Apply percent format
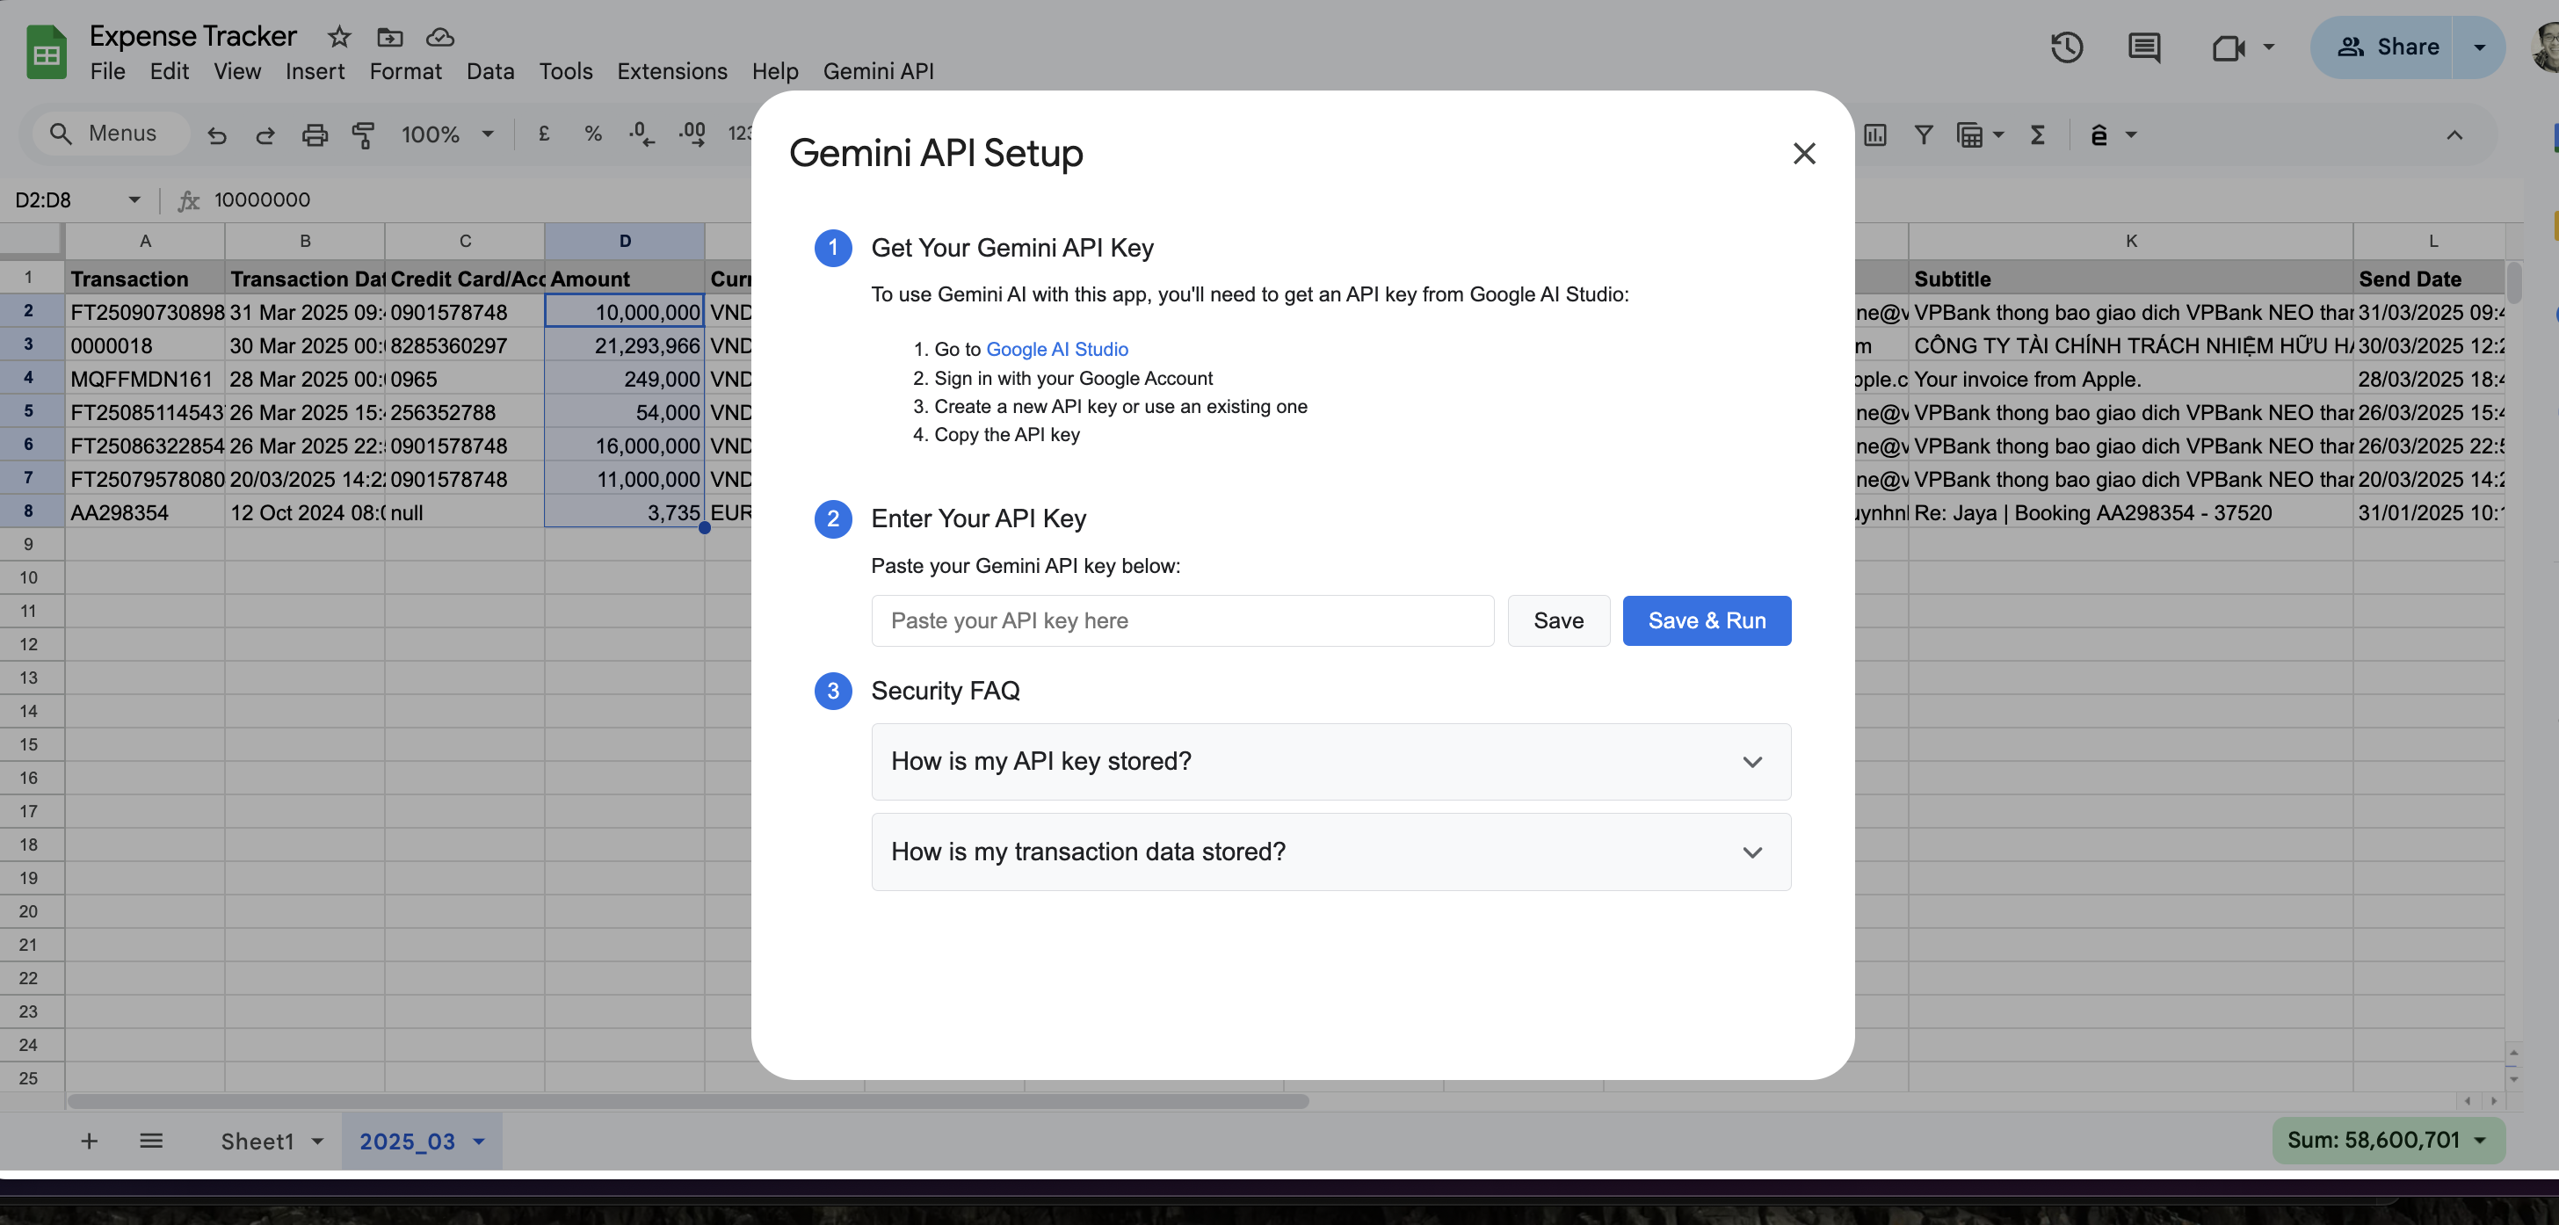 click(x=593, y=133)
